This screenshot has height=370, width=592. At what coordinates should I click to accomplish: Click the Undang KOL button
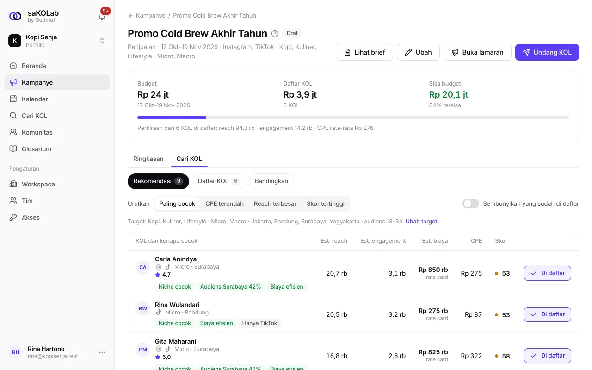(x=547, y=52)
